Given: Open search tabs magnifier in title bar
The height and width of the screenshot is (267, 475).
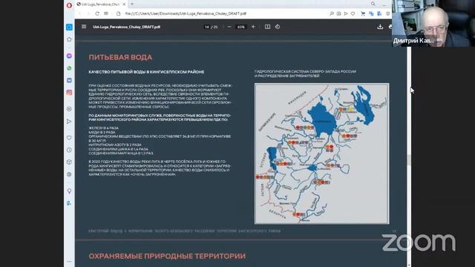Looking at the screenshot, I should 373,4.
